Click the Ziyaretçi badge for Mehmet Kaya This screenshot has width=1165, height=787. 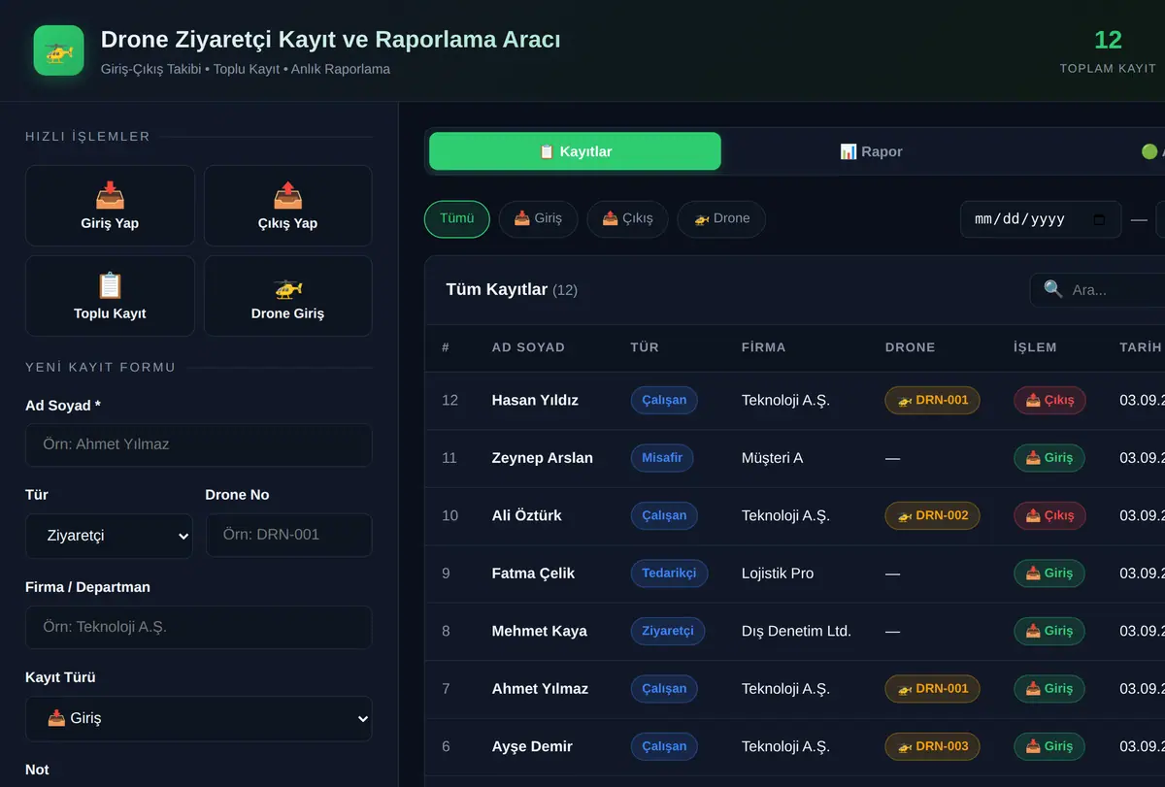[x=668, y=631]
